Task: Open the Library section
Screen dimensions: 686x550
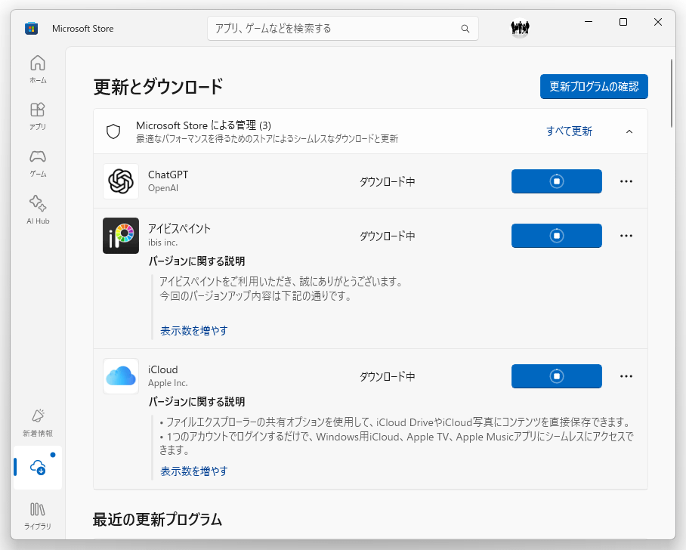Action: coord(38,514)
